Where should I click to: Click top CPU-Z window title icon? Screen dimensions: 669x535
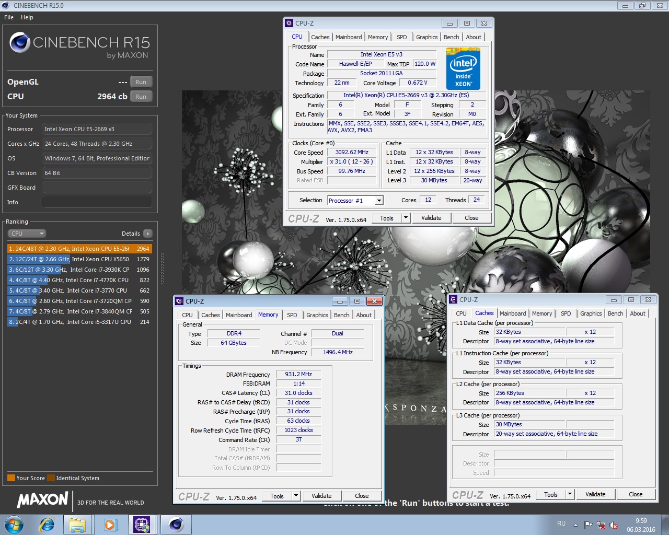coord(289,23)
